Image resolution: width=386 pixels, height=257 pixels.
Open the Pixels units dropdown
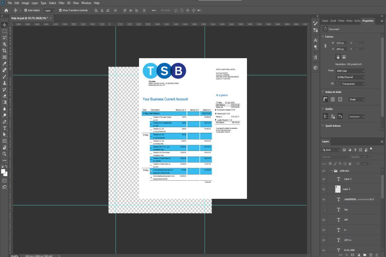[357, 100]
